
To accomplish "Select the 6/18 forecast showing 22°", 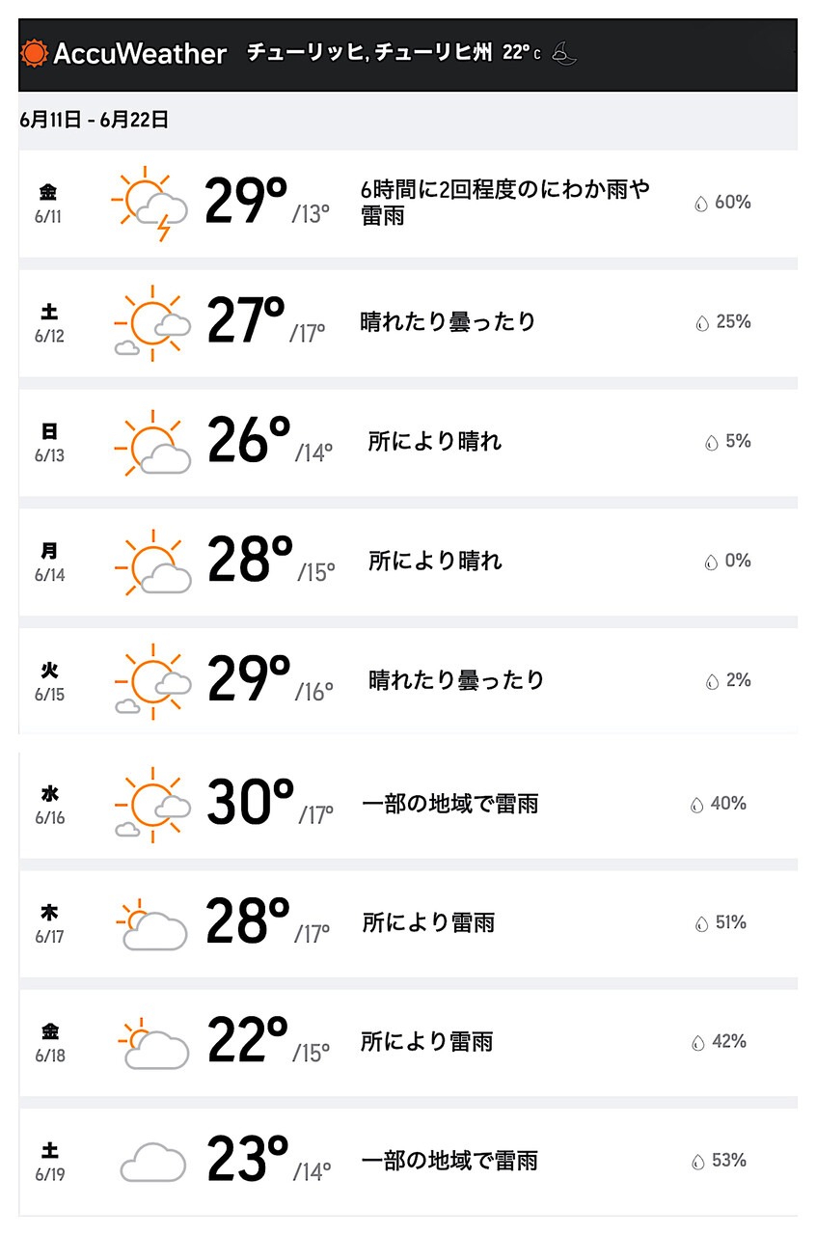I will coord(408,1043).
